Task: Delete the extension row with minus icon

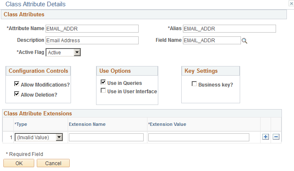Action: tap(276, 137)
